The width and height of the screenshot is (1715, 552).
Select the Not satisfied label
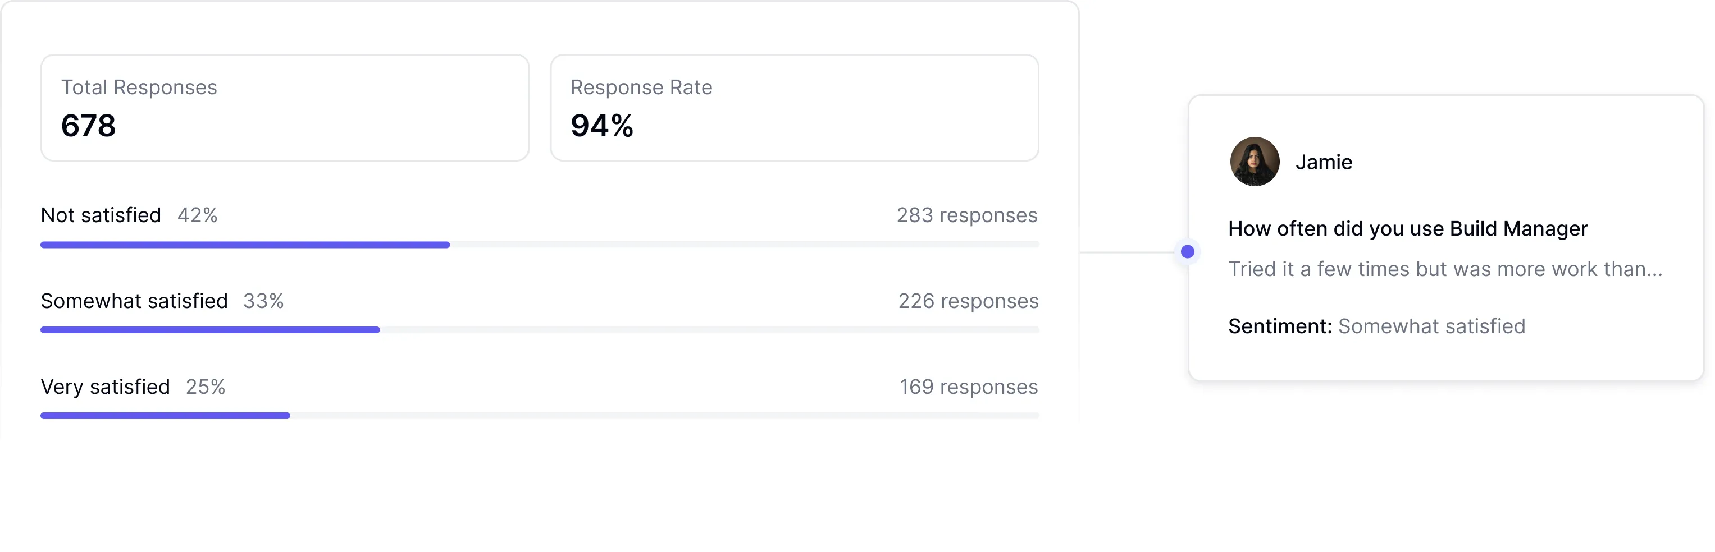click(101, 215)
